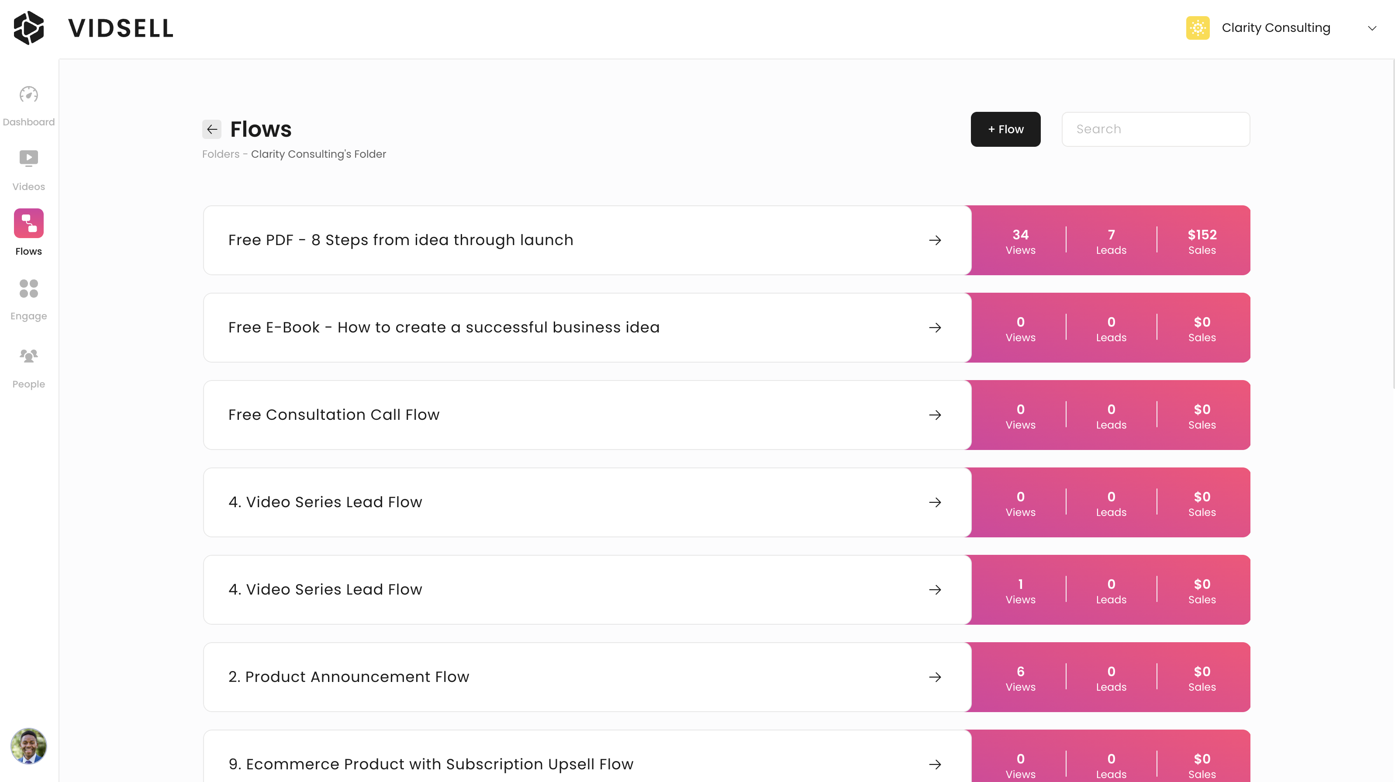The height and width of the screenshot is (782, 1395).
Task: Open the 2. Product Announcement Flow
Action: (348, 677)
